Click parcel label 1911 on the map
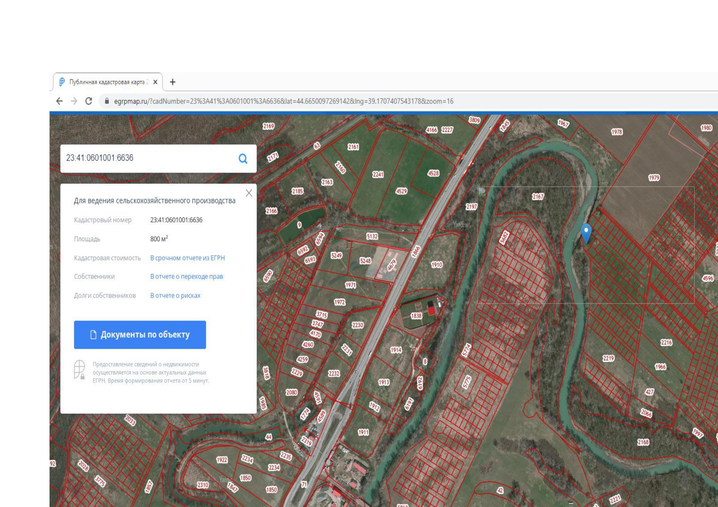 363,433
